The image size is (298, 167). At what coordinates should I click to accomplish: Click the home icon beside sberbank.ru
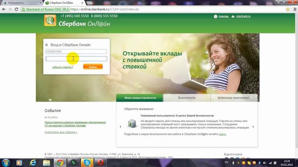coord(233,17)
